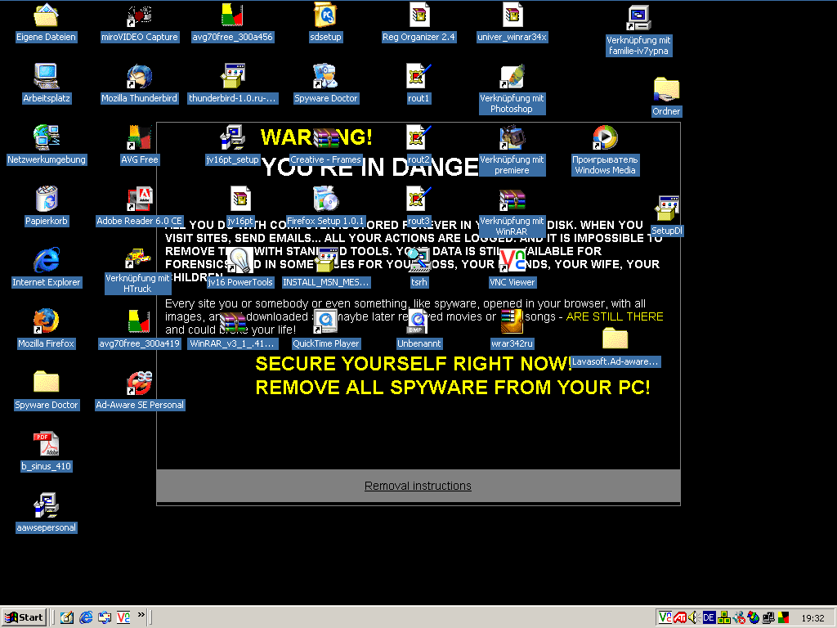This screenshot has height=628, width=837.
Task: Open the Start menu
Action: pyautogui.click(x=24, y=618)
